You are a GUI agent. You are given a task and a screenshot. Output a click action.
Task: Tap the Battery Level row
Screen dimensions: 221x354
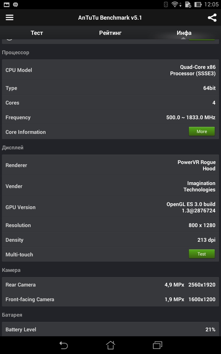(x=110, y=329)
